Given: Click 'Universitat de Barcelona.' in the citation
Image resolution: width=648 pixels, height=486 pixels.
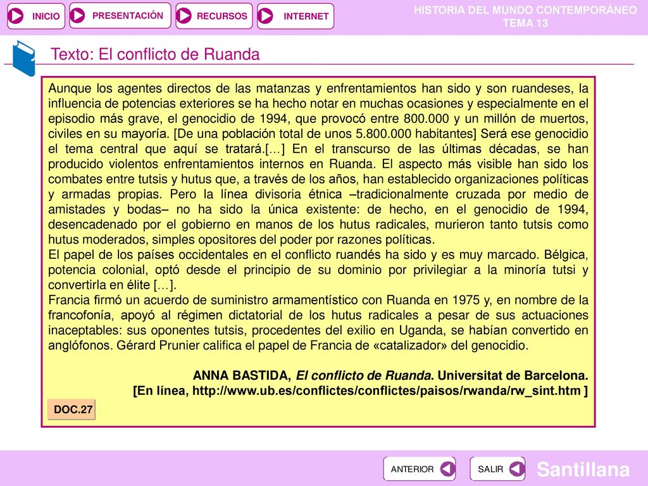Looking at the screenshot, I should click(x=513, y=375).
